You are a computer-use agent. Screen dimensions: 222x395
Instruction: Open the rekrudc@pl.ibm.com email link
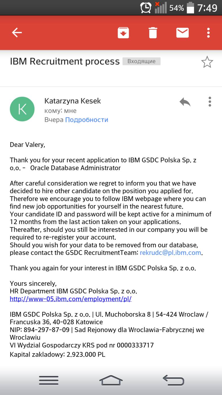click(x=170, y=253)
